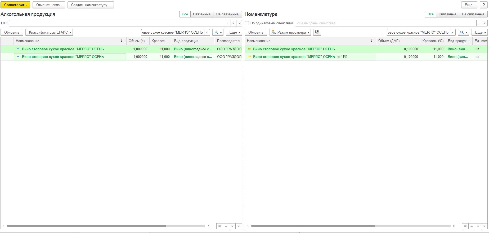489x233 pixels.
Task: Select Связанные tab in Алкогольная продукция
Action: click(202, 14)
